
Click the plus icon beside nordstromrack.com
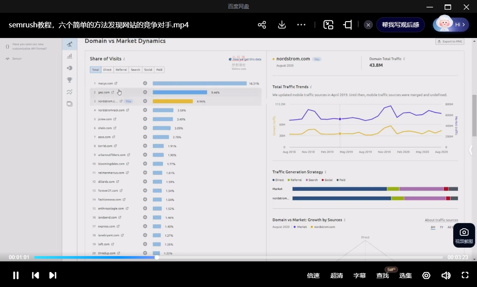pos(145,110)
